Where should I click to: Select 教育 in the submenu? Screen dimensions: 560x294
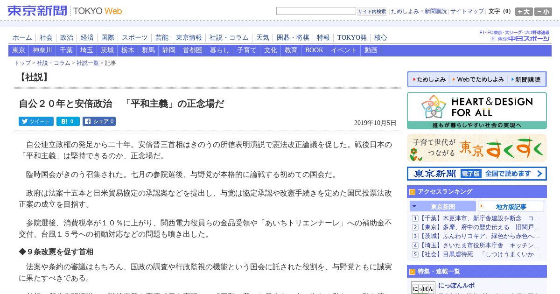[291, 50]
